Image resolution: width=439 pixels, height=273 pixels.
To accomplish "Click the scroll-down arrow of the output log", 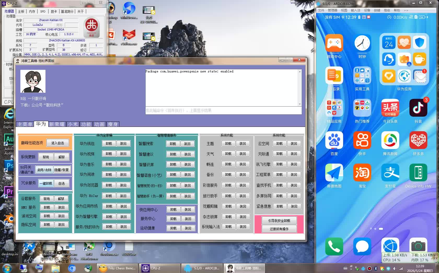I will click(300, 104).
